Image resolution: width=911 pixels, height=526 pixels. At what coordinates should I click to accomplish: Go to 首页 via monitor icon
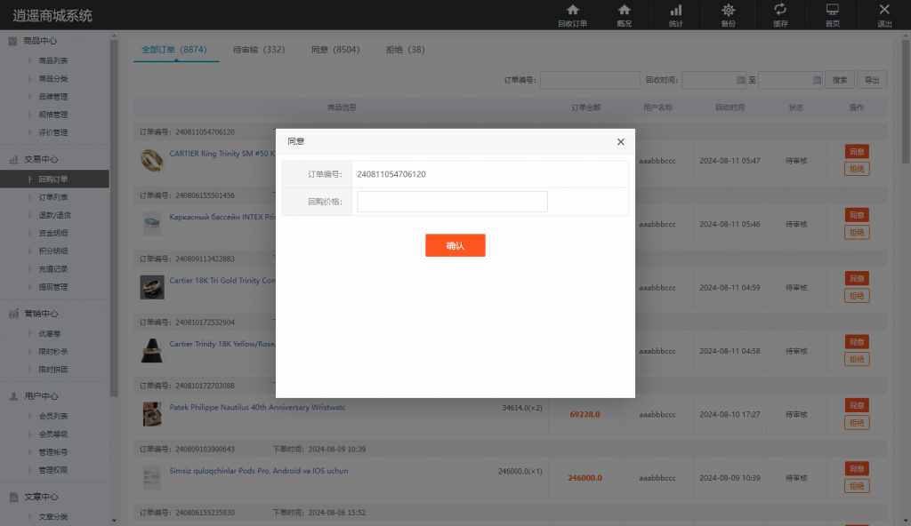tap(833, 15)
